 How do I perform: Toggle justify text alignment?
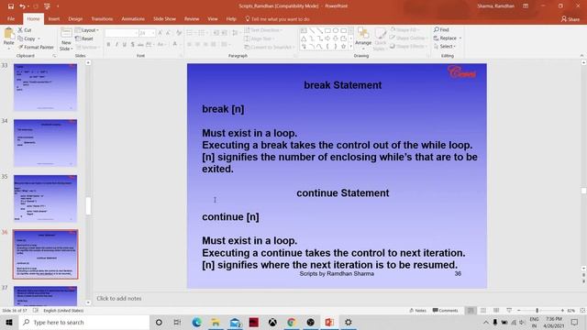tap(213, 45)
